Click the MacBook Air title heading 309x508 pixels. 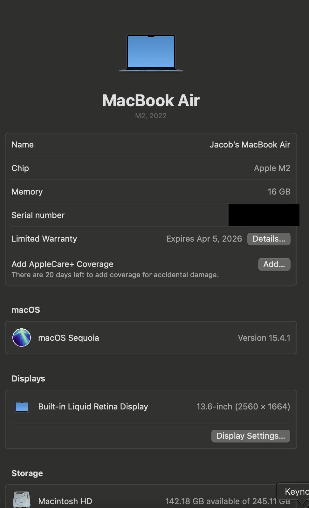point(151,100)
